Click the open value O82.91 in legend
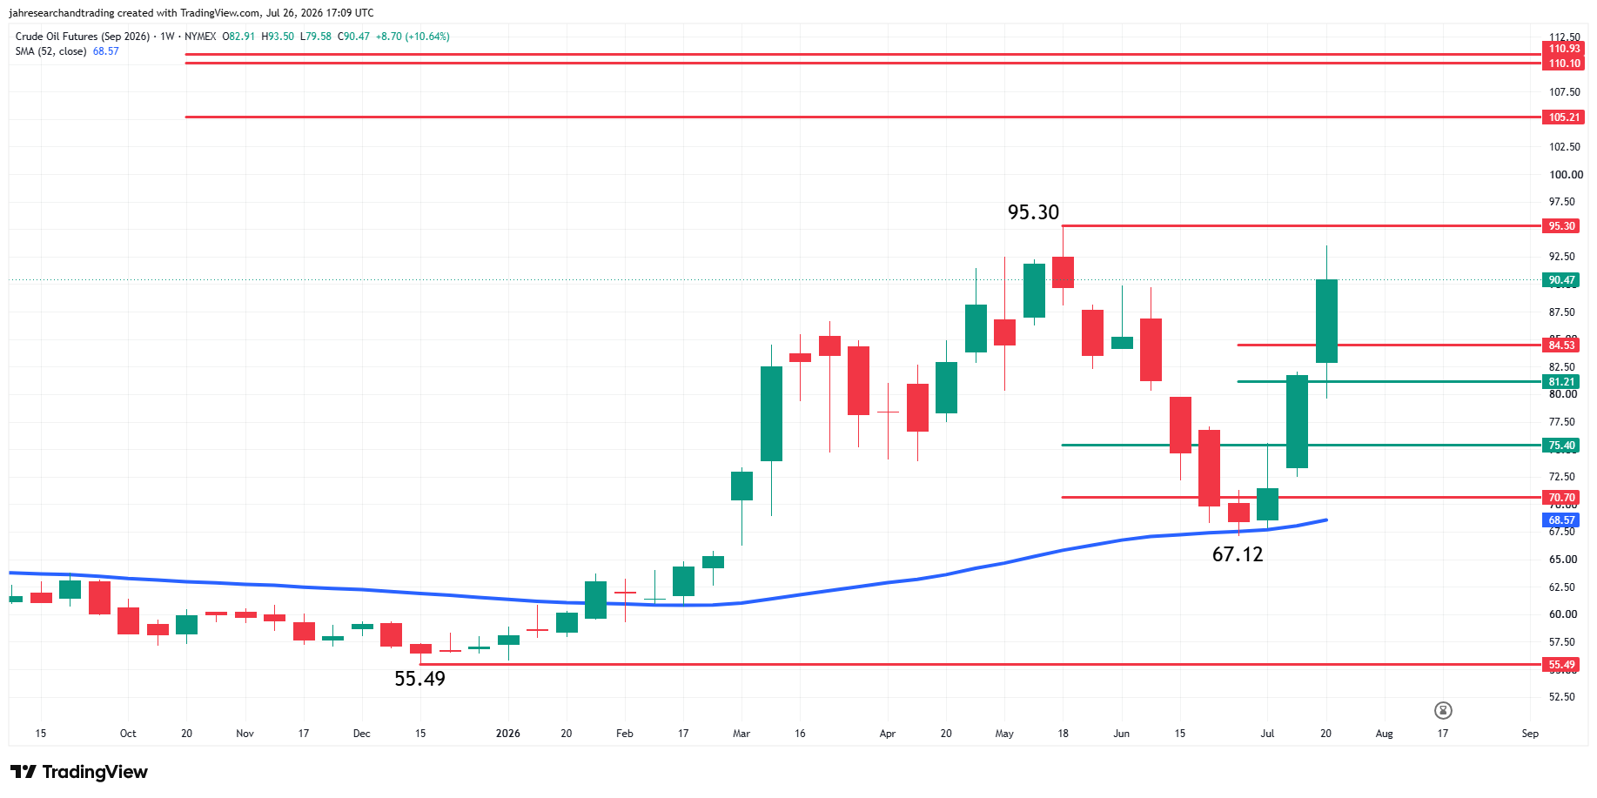The height and width of the screenshot is (798, 1597). click(238, 37)
